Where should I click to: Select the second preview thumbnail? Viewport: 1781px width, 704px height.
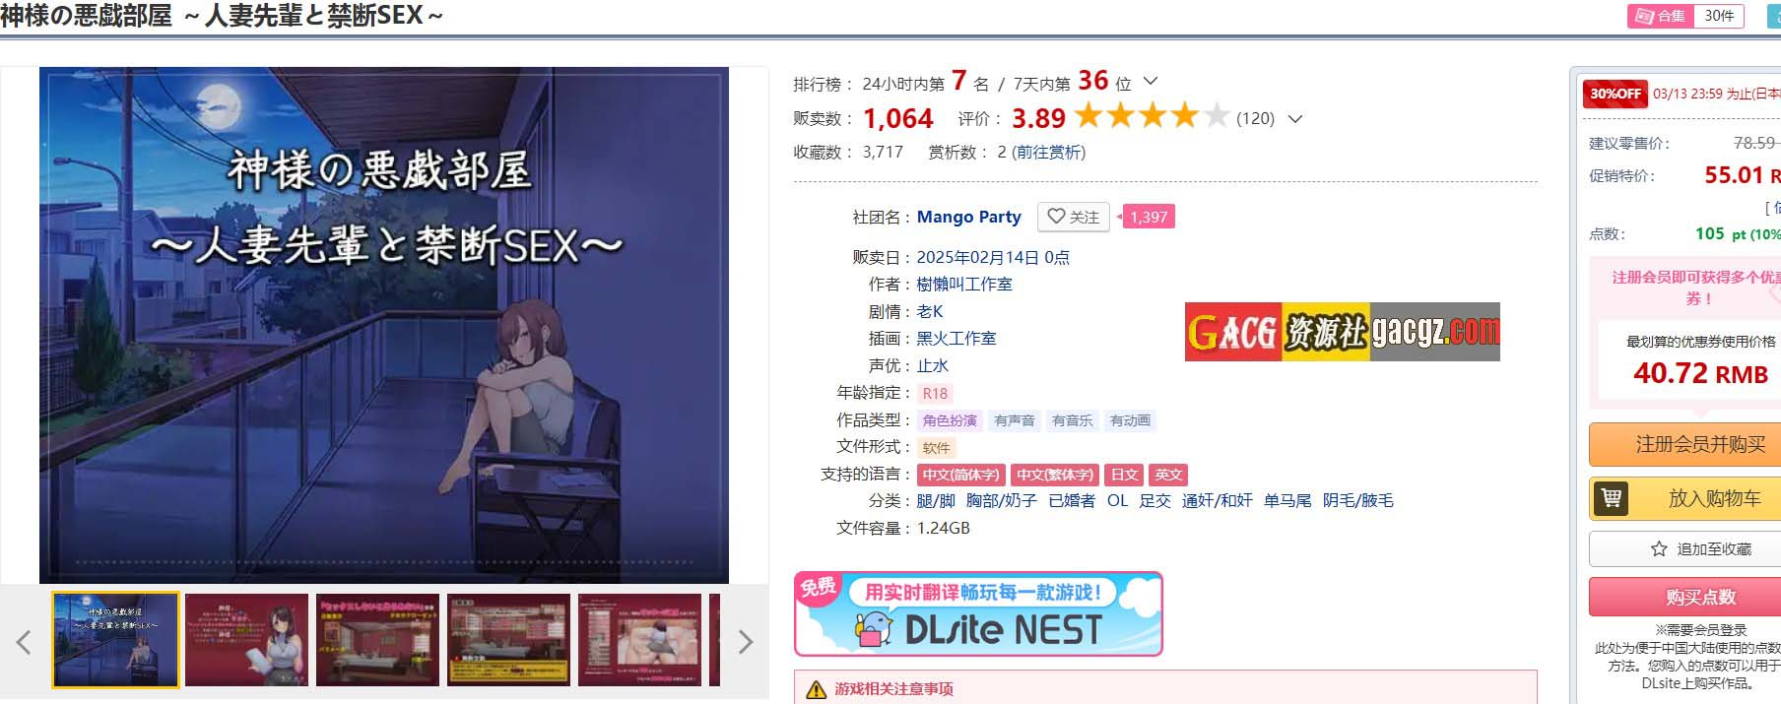pyautogui.click(x=246, y=640)
